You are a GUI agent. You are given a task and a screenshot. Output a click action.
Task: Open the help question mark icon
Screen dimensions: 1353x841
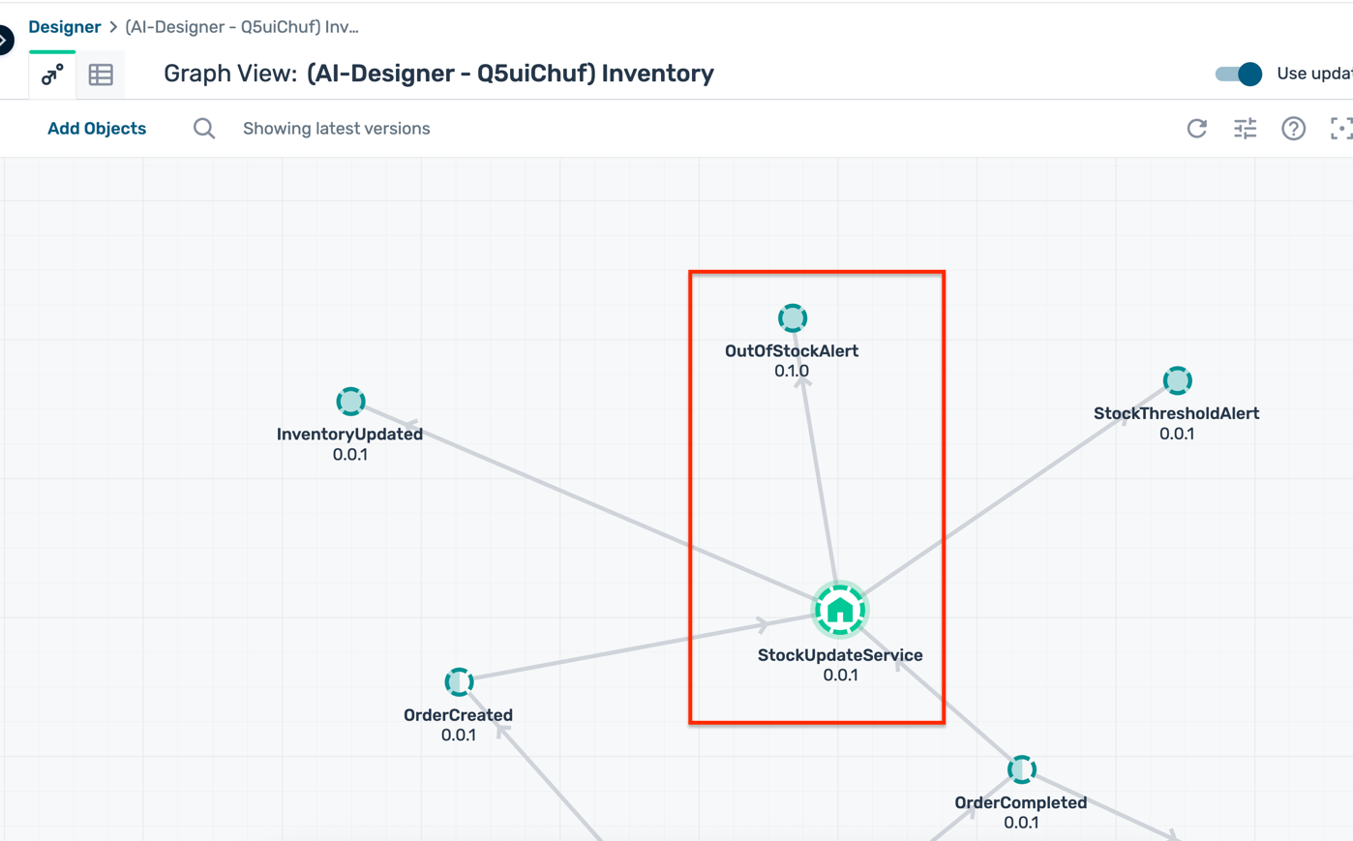[1293, 129]
